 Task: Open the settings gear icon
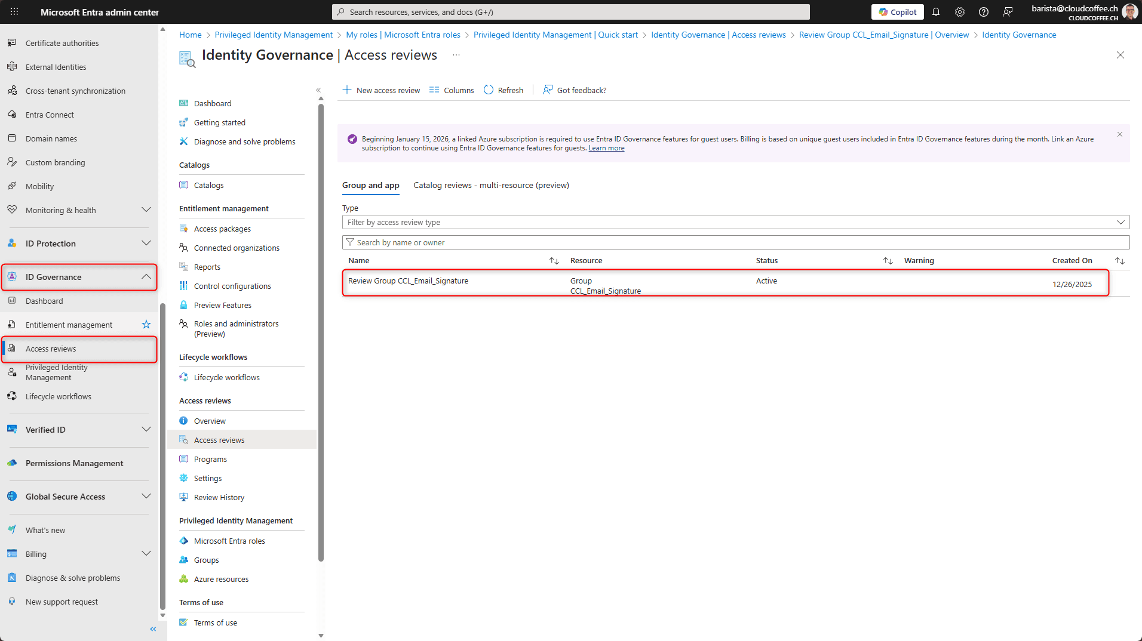pos(960,12)
